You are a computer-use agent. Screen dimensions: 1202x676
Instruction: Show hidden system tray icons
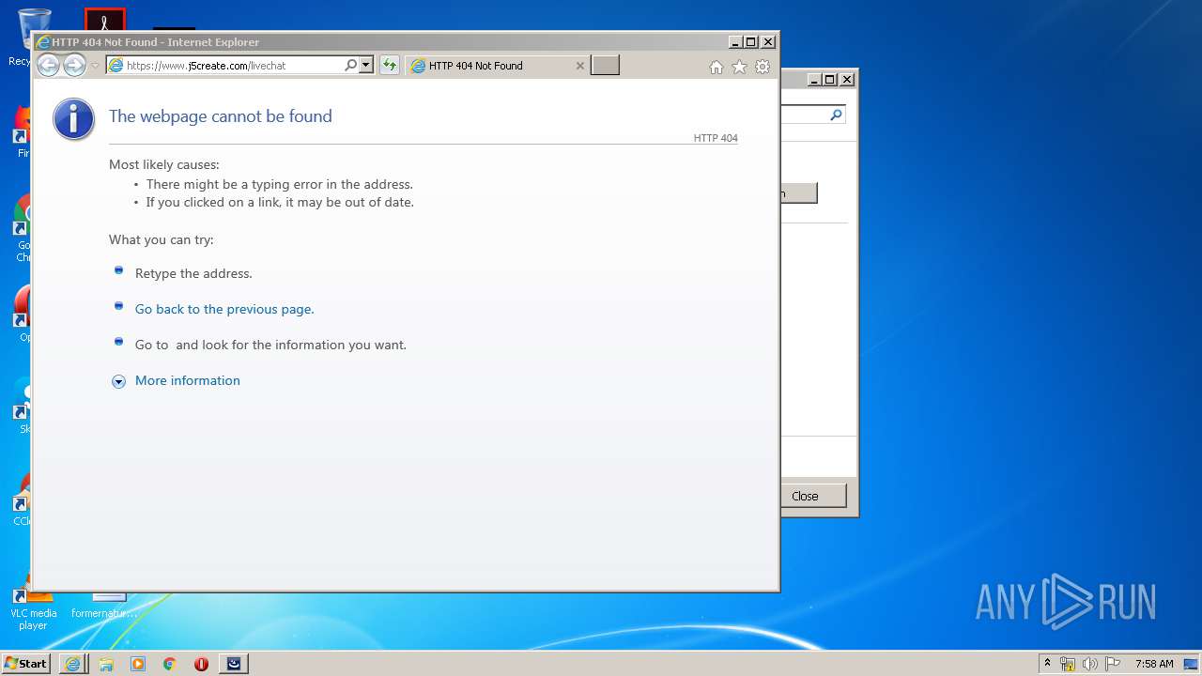tap(1047, 664)
